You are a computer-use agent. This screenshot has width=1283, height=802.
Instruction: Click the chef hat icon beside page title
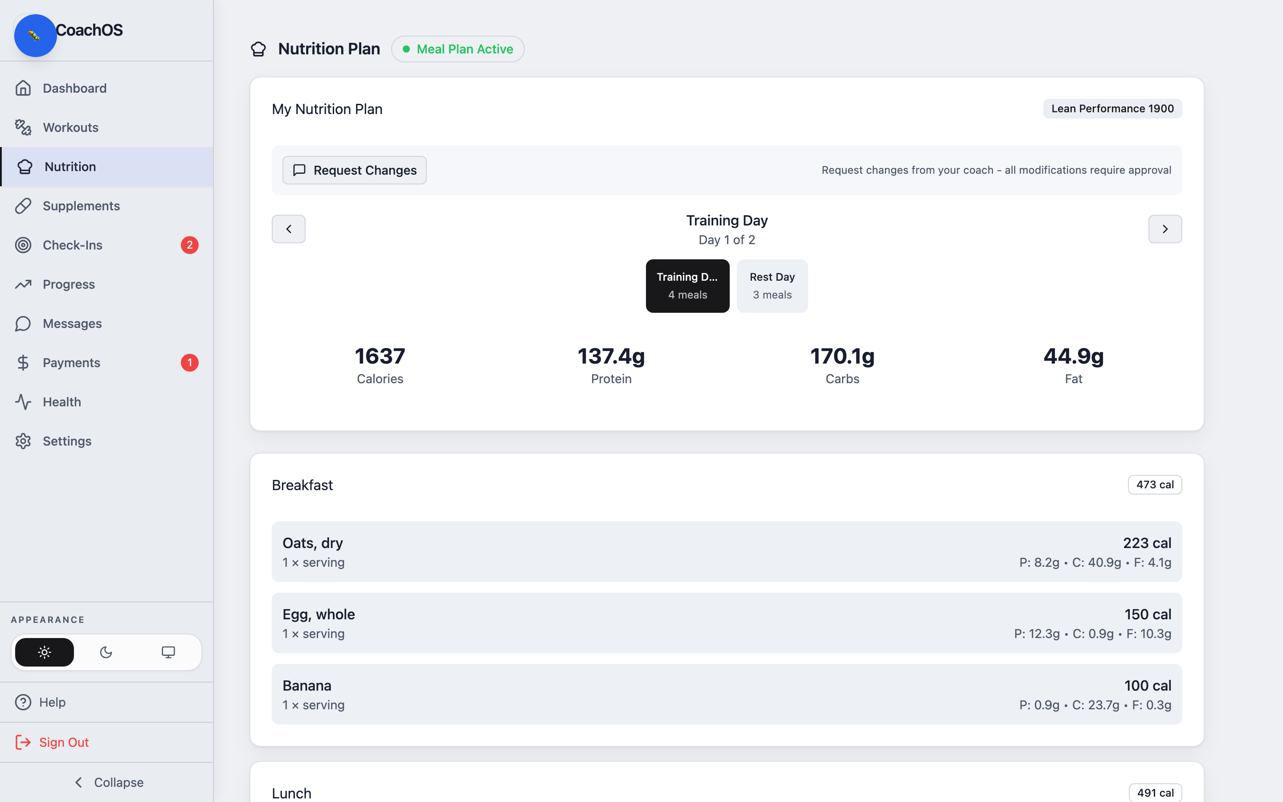(258, 49)
